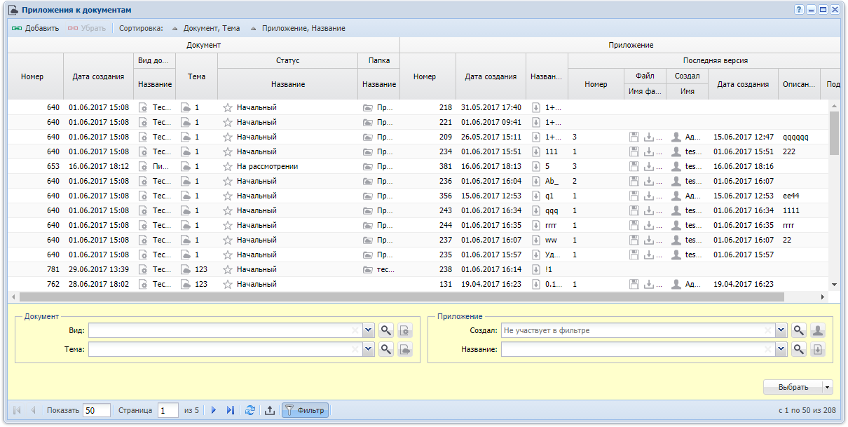The width and height of the screenshot is (848, 427).
Task: Click the Выбрать button
Action: (793, 387)
